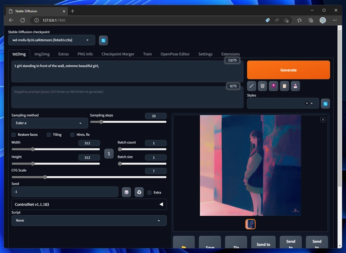
Task: Reuse the last seed with the recycle icon
Action: tap(139, 192)
